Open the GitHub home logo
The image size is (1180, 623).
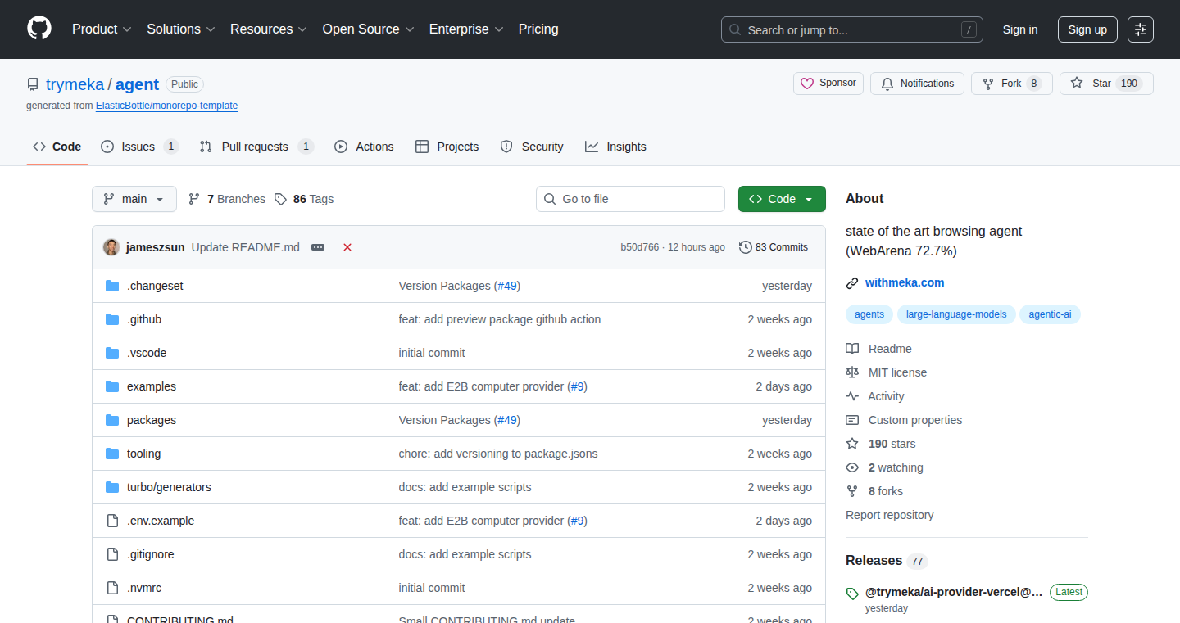pyautogui.click(x=39, y=29)
